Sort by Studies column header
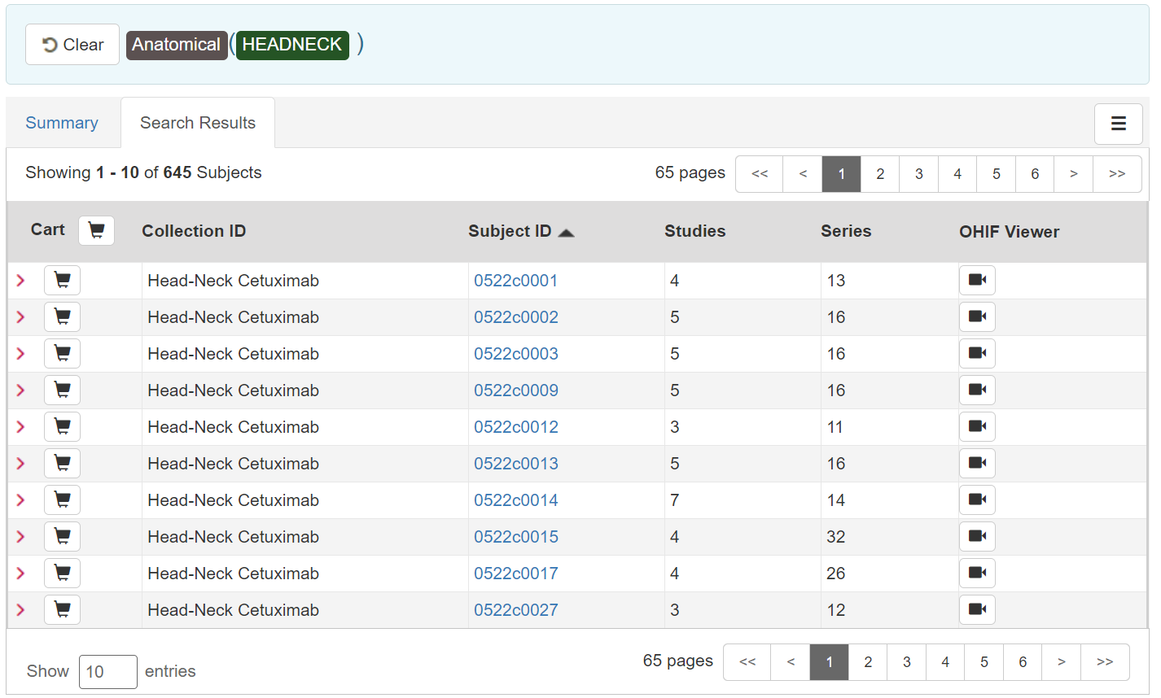Viewport: 1161px width, 698px height. [694, 231]
